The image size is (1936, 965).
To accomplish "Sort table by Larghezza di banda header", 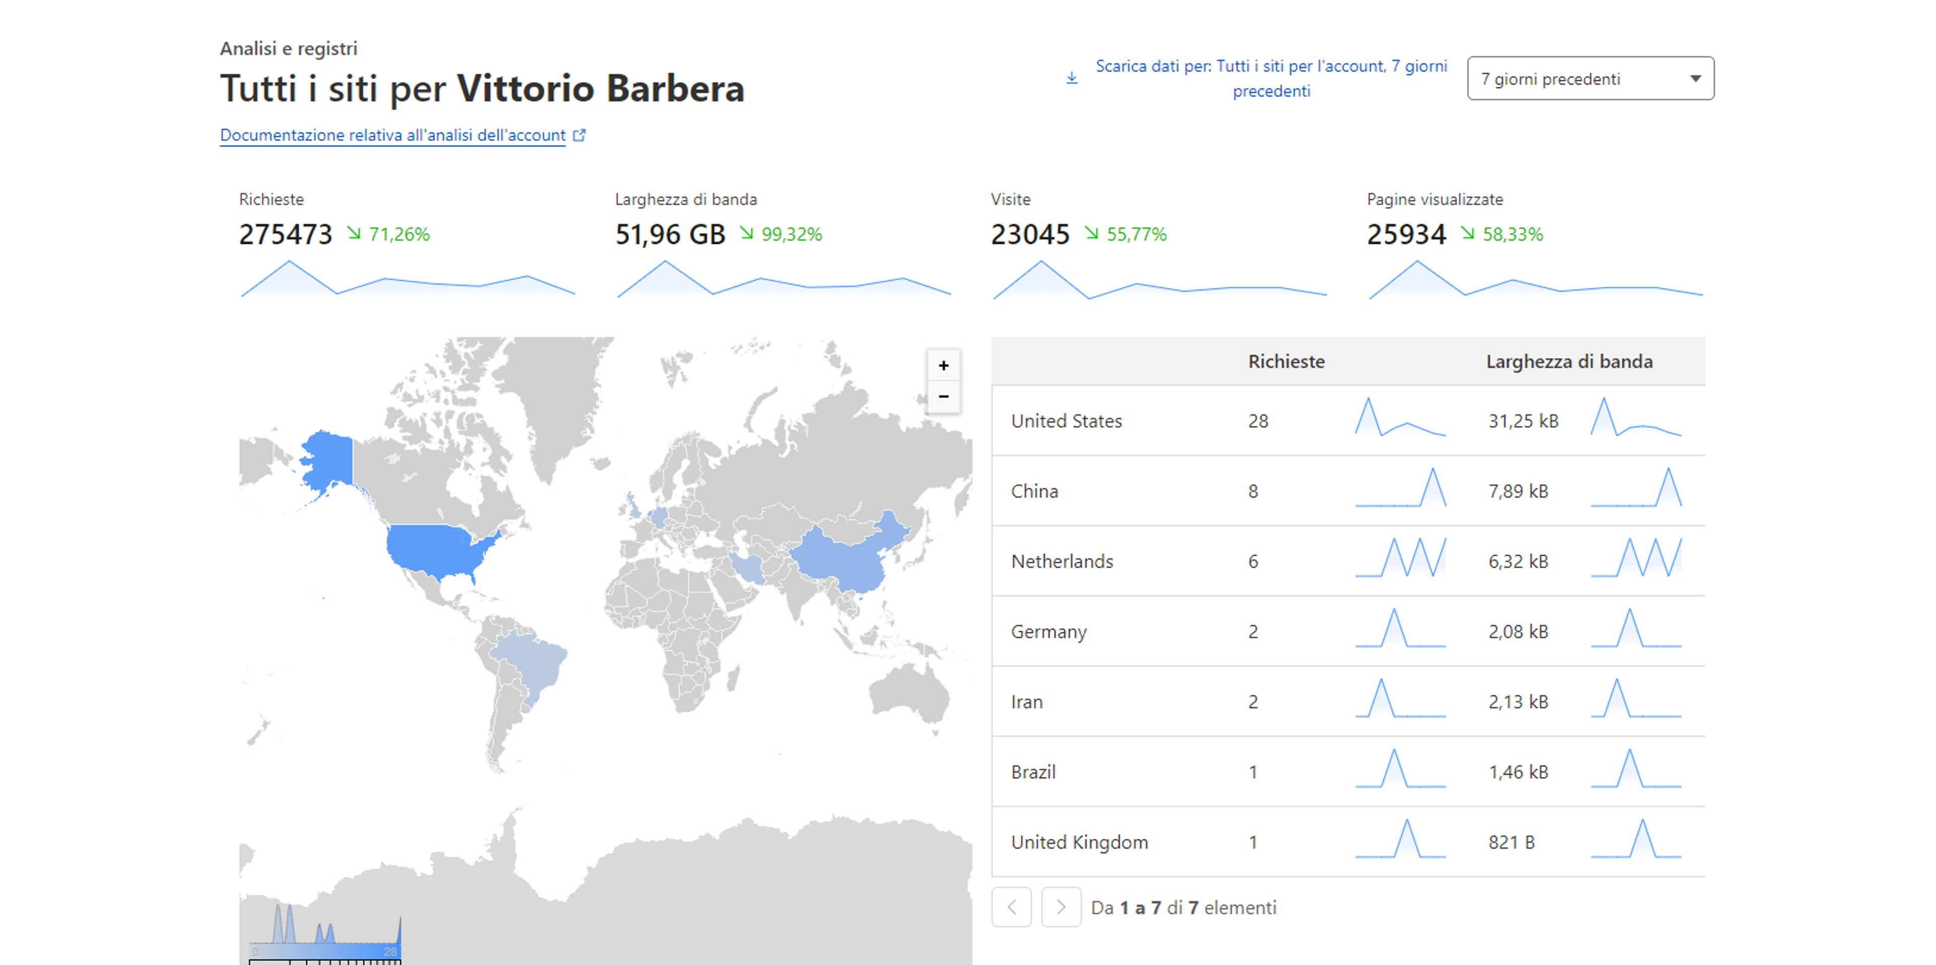I will pyautogui.click(x=1569, y=361).
